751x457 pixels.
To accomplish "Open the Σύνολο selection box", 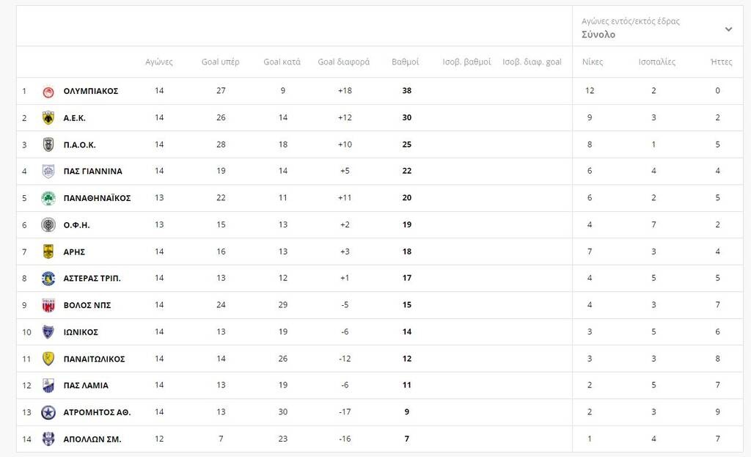I will 658,26.
